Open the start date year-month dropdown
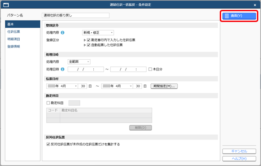Image resolution: width=261 pixels, height=166 pixels. point(62,86)
